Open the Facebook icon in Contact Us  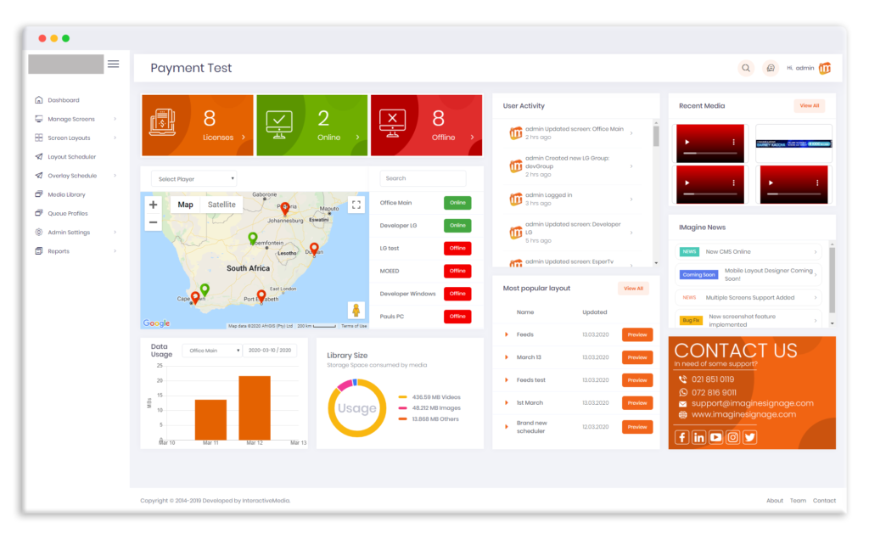[x=681, y=436]
